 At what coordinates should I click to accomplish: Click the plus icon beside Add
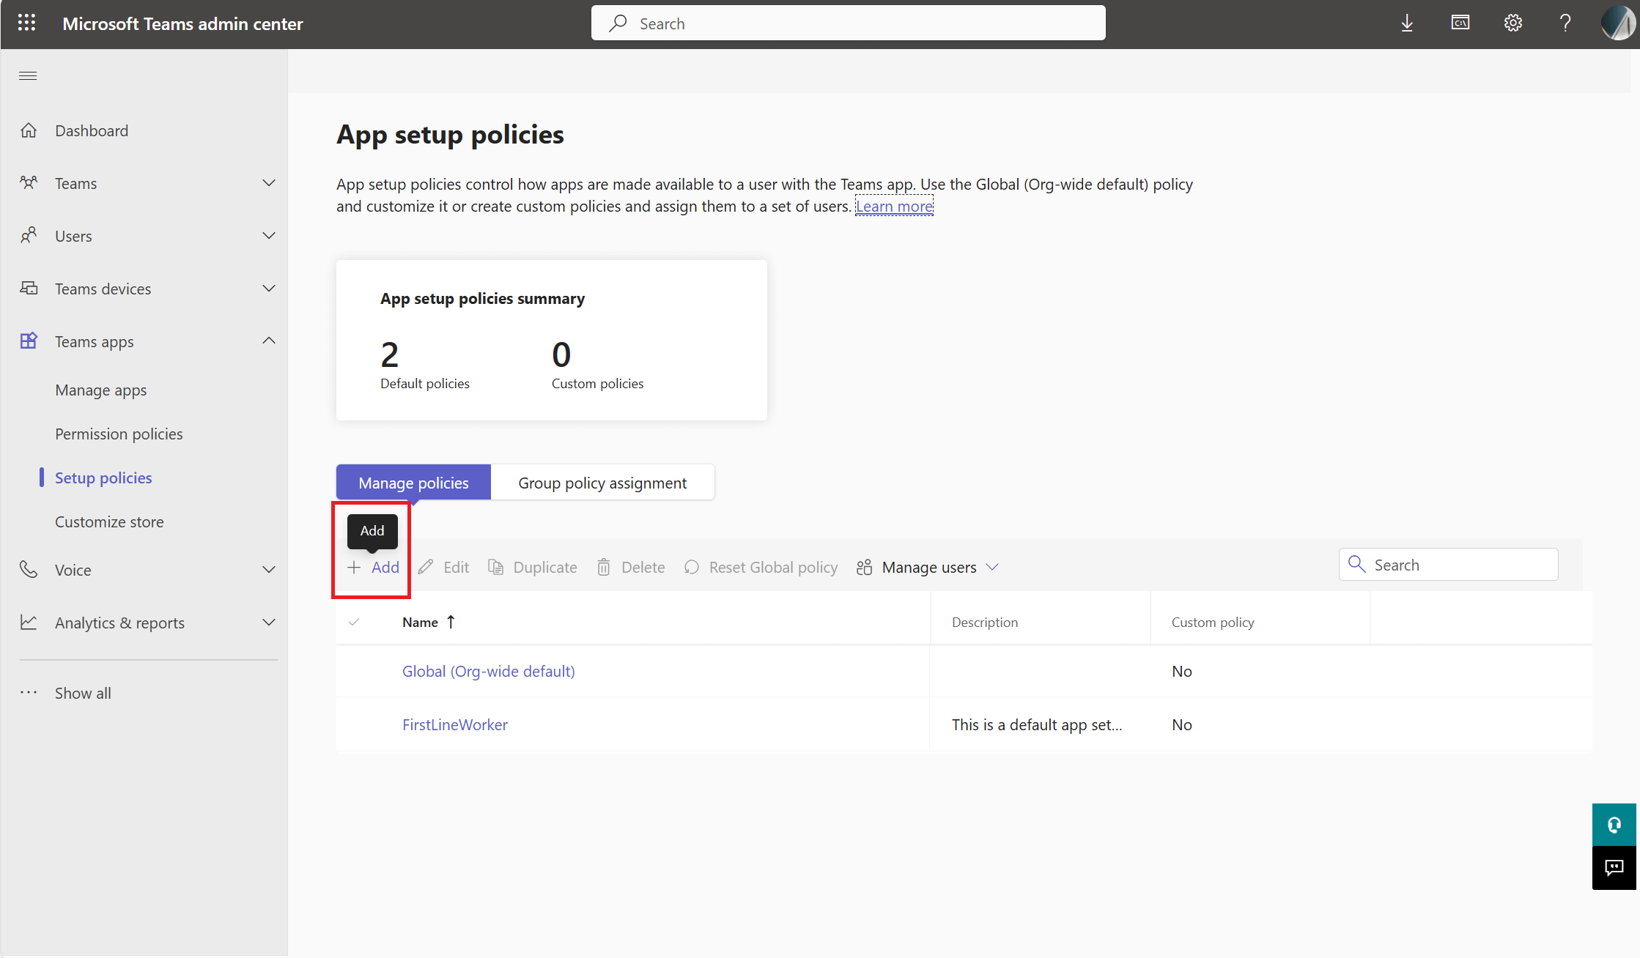pyautogui.click(x=354, y=568)
